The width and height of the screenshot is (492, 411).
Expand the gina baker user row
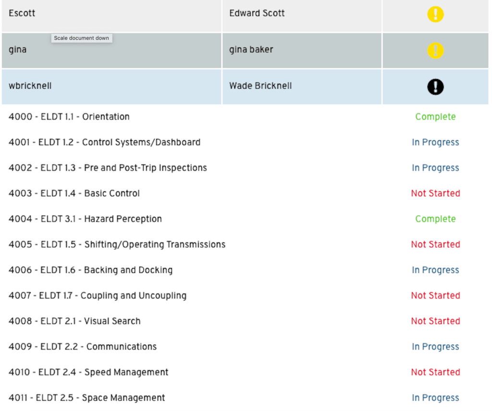coord(111,50)
